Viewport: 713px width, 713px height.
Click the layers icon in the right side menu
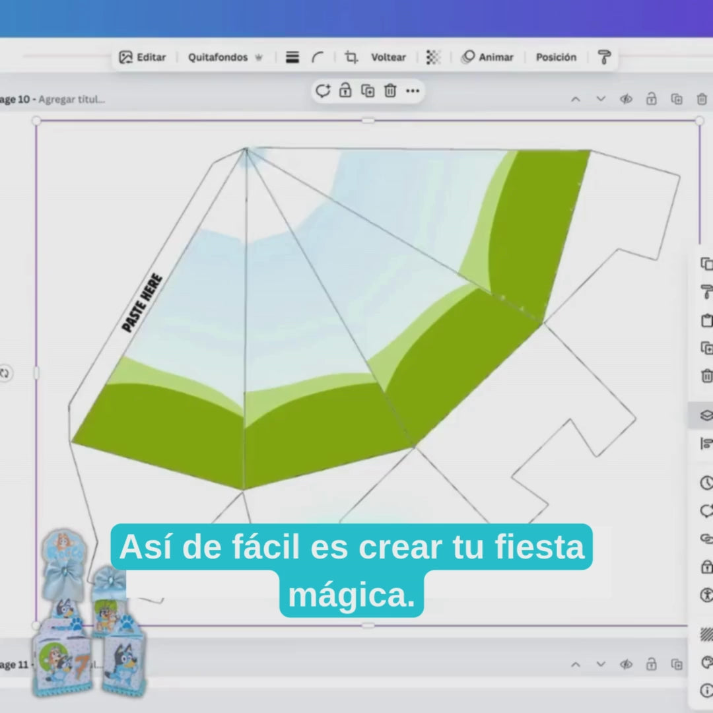(x=706, y=415)
